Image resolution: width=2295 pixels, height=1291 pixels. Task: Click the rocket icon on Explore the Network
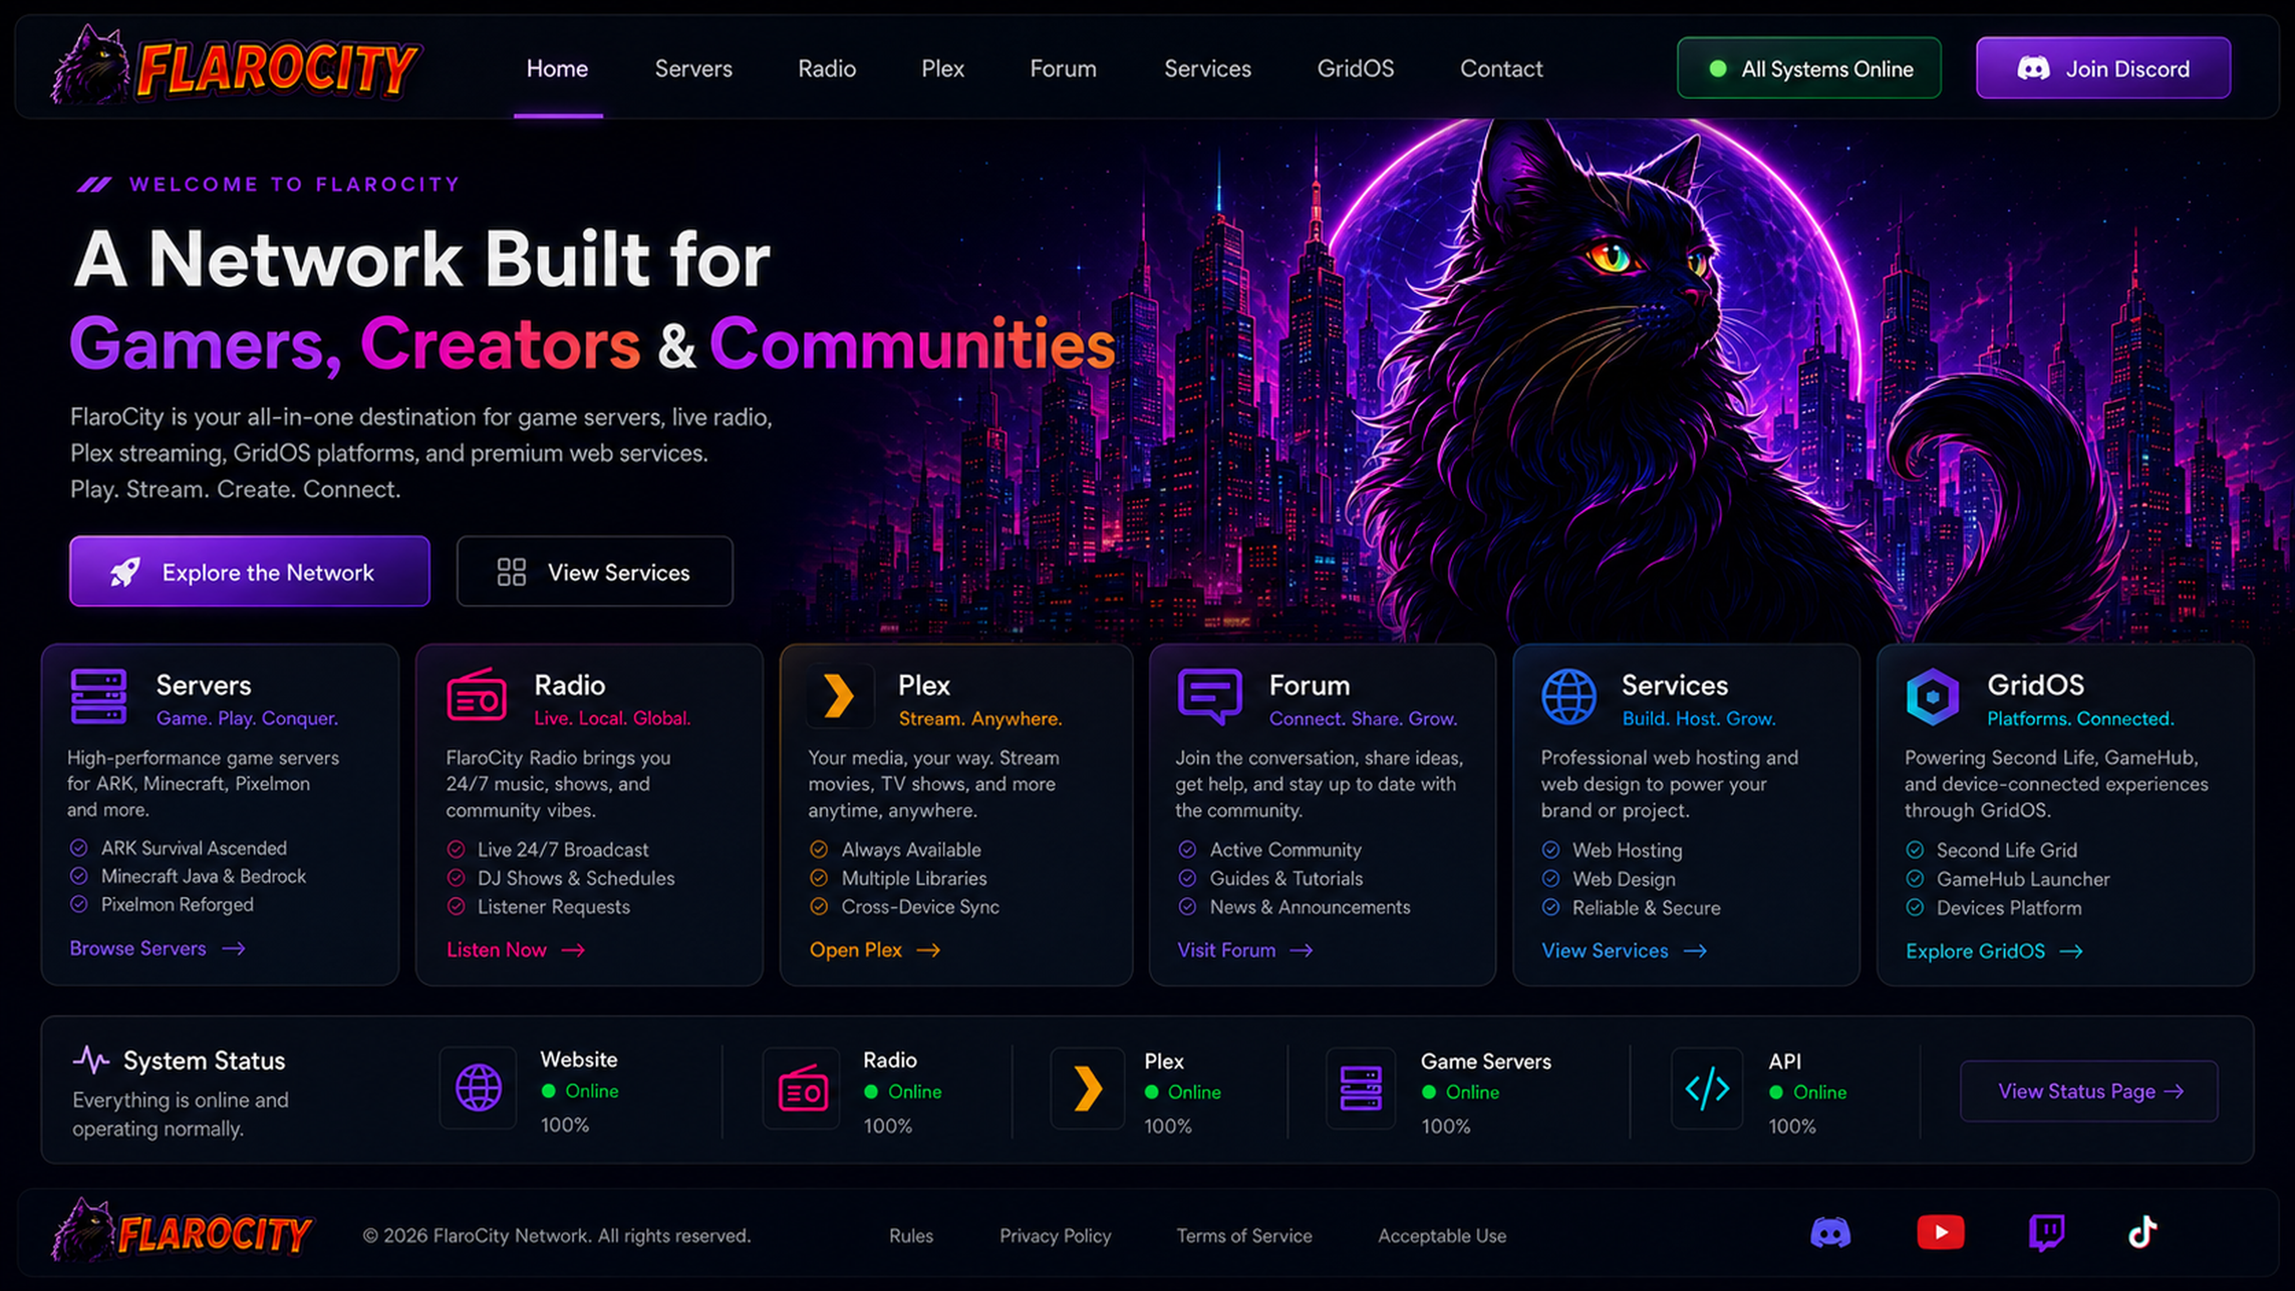[125, 572]
